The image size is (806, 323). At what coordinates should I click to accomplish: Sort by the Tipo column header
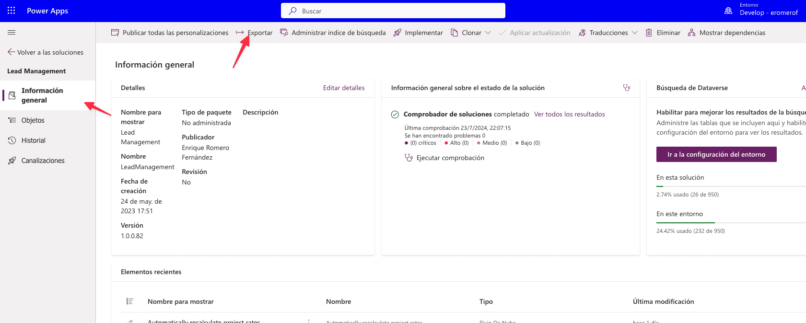(486, 301)
